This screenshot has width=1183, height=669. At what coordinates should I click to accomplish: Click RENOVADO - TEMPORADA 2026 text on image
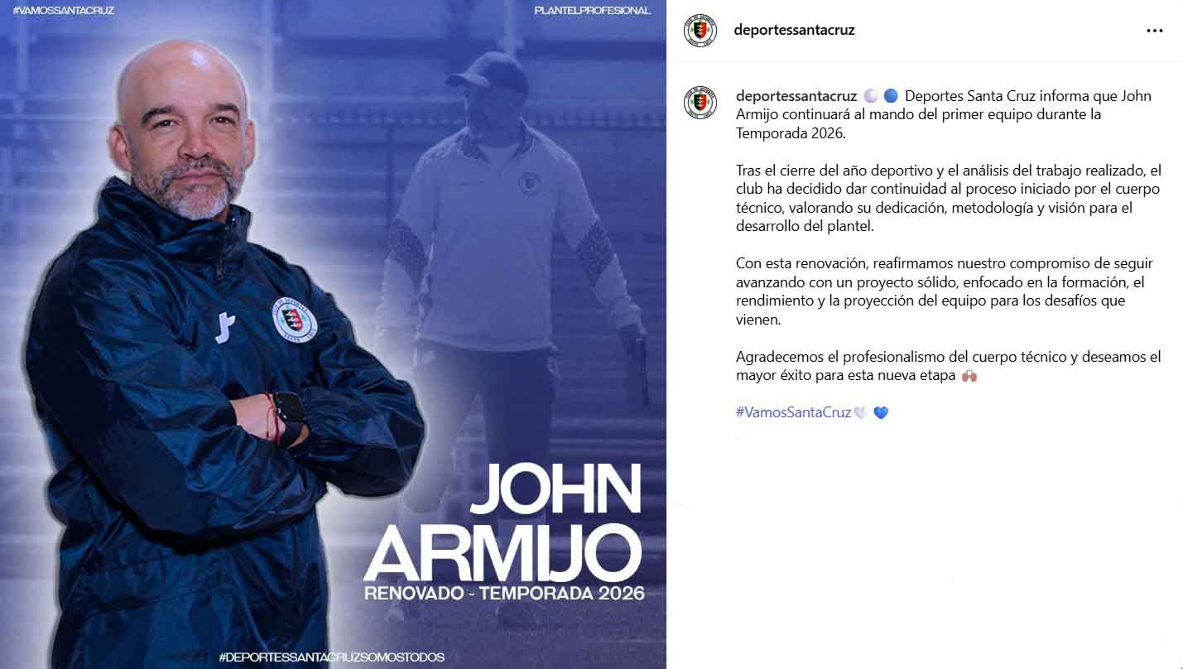(x=504, y=594)
